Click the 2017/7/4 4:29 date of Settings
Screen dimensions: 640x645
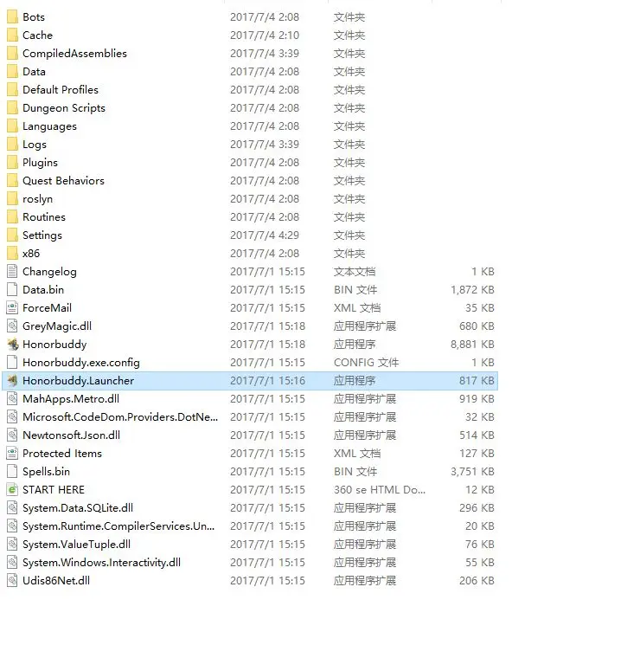(x=265, y=235)
